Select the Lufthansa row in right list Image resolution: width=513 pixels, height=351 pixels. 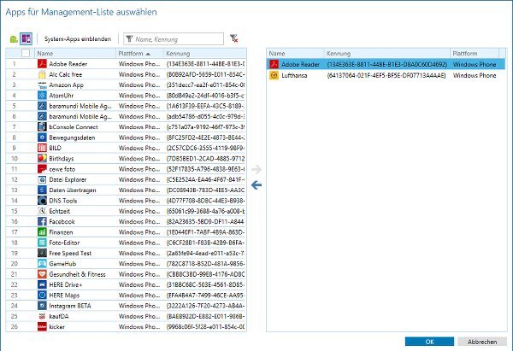point(386,75)
